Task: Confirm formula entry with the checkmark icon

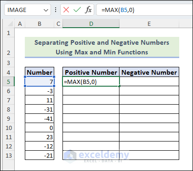Action: click(77, 10)
